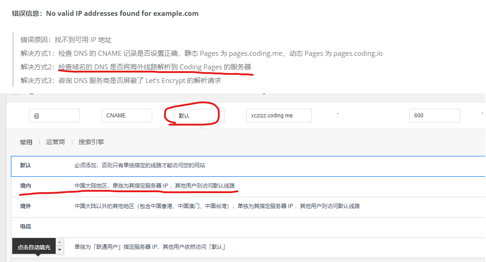
Task: Select the 境外 line option
Action: pyautogui.click(x=248, y=207)
